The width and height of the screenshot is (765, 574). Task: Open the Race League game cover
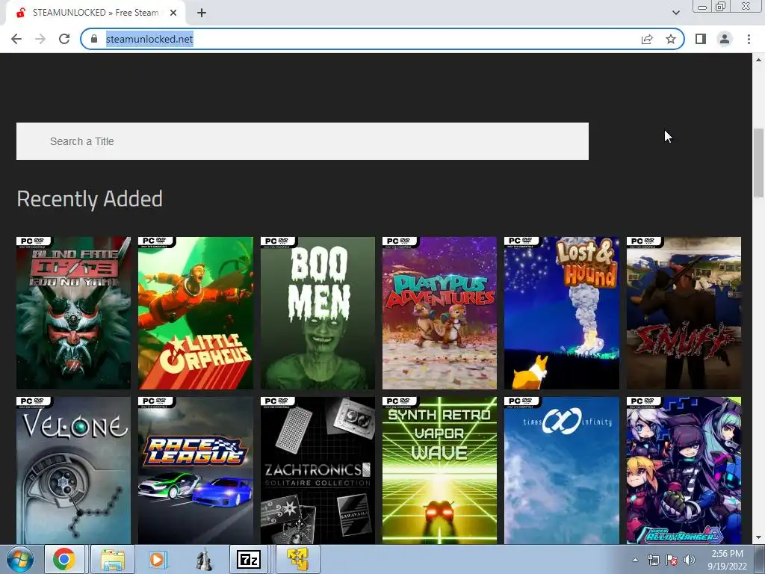[196, 470]
